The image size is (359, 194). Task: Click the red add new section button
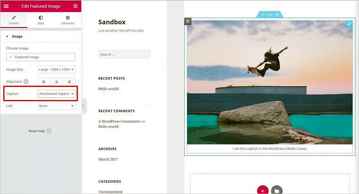click(x=262, y=191)
